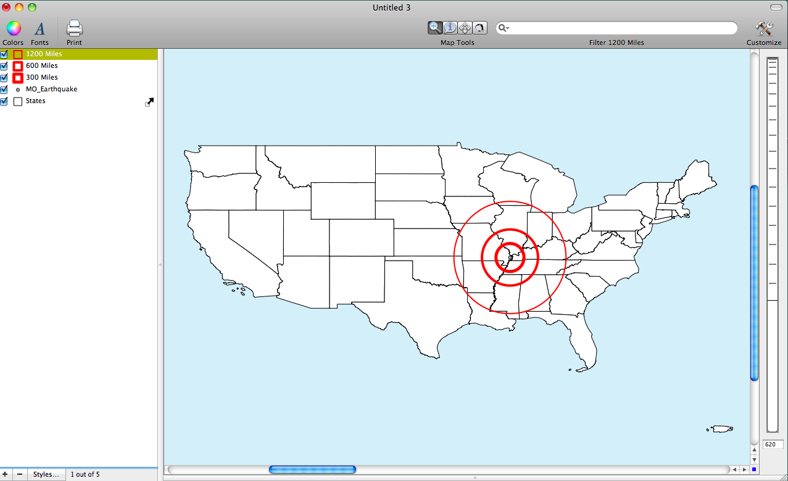This screenshot has height=481, width=788.
Task: Open the Colors picker in the toolbar
Action: [x=13, y=28]
